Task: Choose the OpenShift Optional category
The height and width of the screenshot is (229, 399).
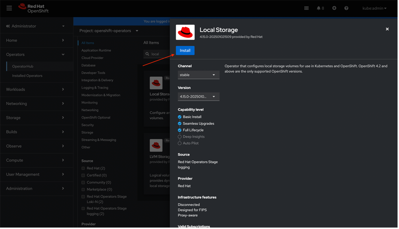Action: (x=96, y=117)
